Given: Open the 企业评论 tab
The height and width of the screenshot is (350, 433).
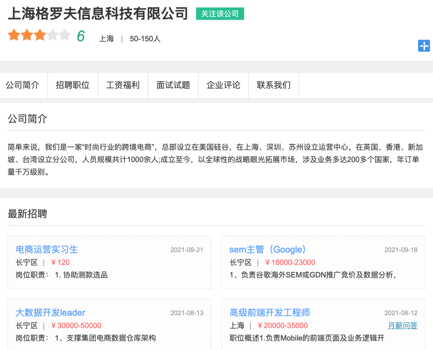Looking at the screenshot, I should [223, 85].
